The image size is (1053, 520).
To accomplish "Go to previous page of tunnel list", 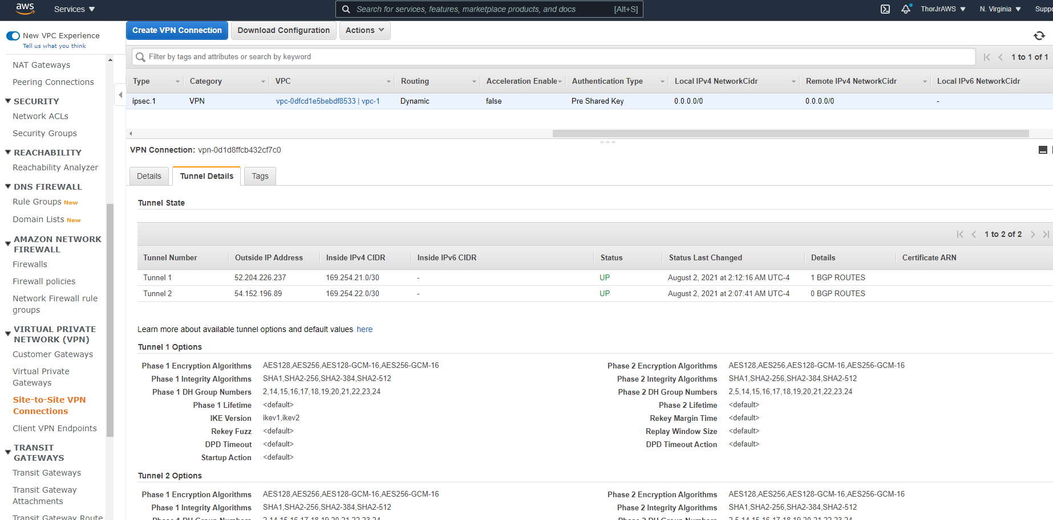I will (974, 234).
